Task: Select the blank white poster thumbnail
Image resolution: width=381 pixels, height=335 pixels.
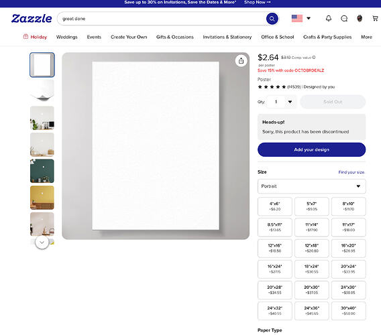Action: (42, 65)
